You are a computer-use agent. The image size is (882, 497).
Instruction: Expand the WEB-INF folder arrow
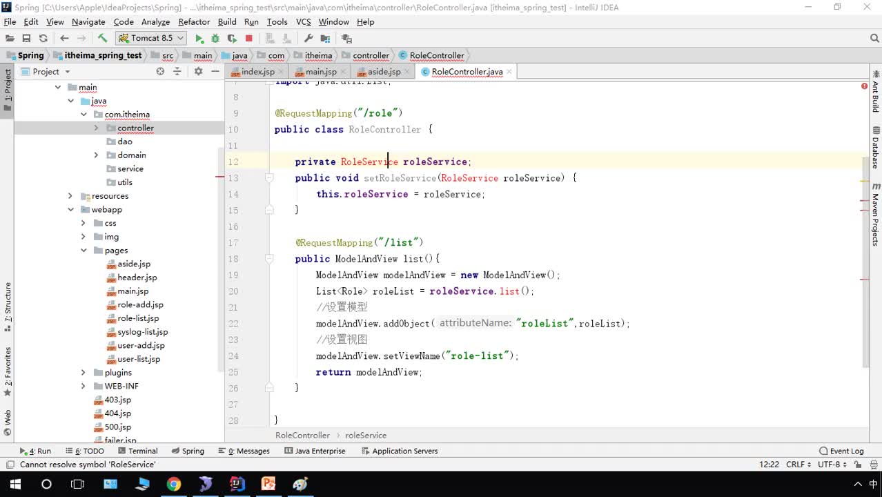click(x=84, y=386)
